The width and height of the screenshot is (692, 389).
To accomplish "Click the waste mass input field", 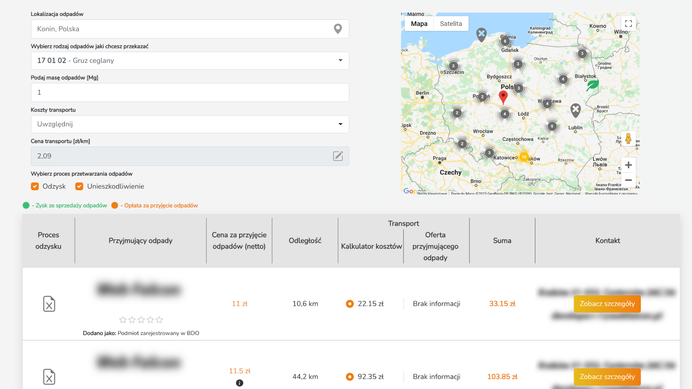I will click(190, 93).
